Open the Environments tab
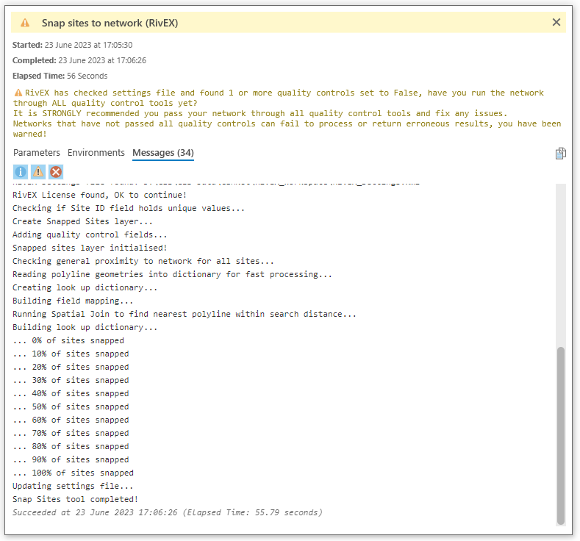 (x=96, y=153)
